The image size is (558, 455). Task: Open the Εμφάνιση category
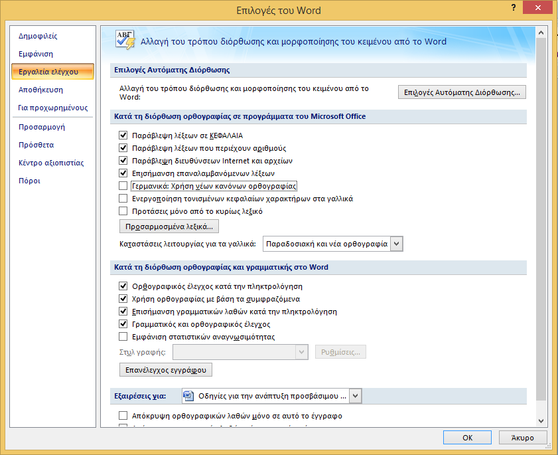click(36, 54)
